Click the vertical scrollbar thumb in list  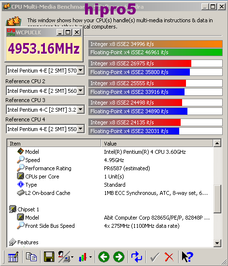point(217,199)
